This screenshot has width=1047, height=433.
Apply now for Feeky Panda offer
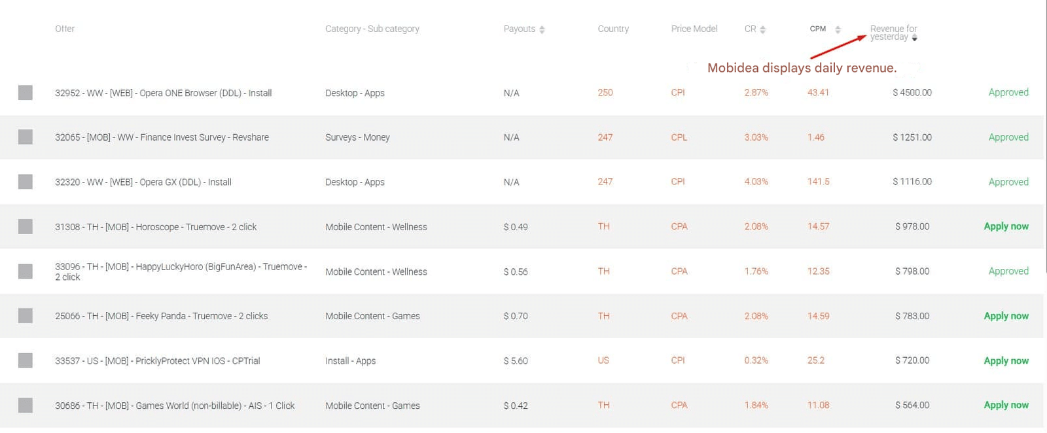point(1006,316)
